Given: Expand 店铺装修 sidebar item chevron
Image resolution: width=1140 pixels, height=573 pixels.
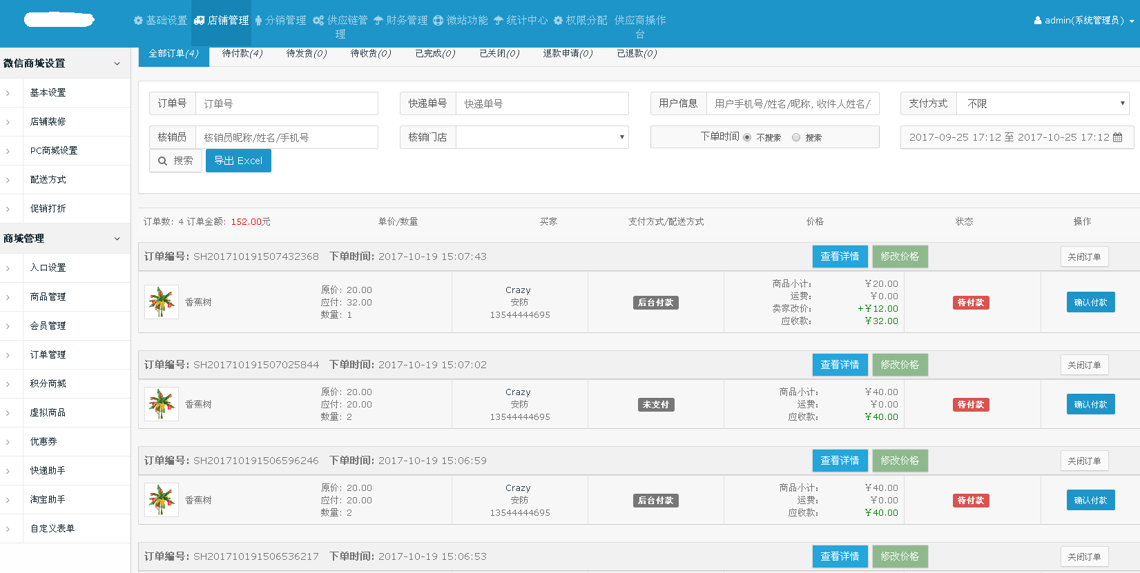Looking at the screenshot, I should pos(8,122).
